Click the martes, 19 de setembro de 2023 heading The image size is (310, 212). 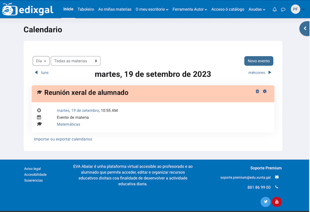point(153,74)
